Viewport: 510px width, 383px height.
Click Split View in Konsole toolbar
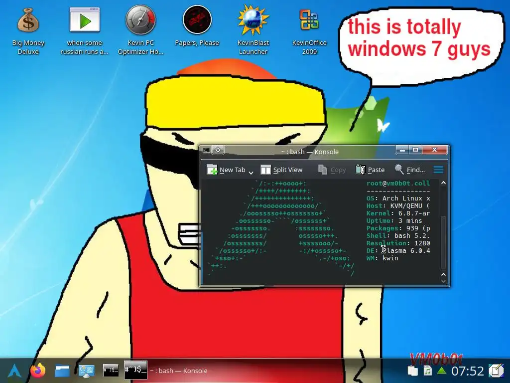tap(281, 170)
